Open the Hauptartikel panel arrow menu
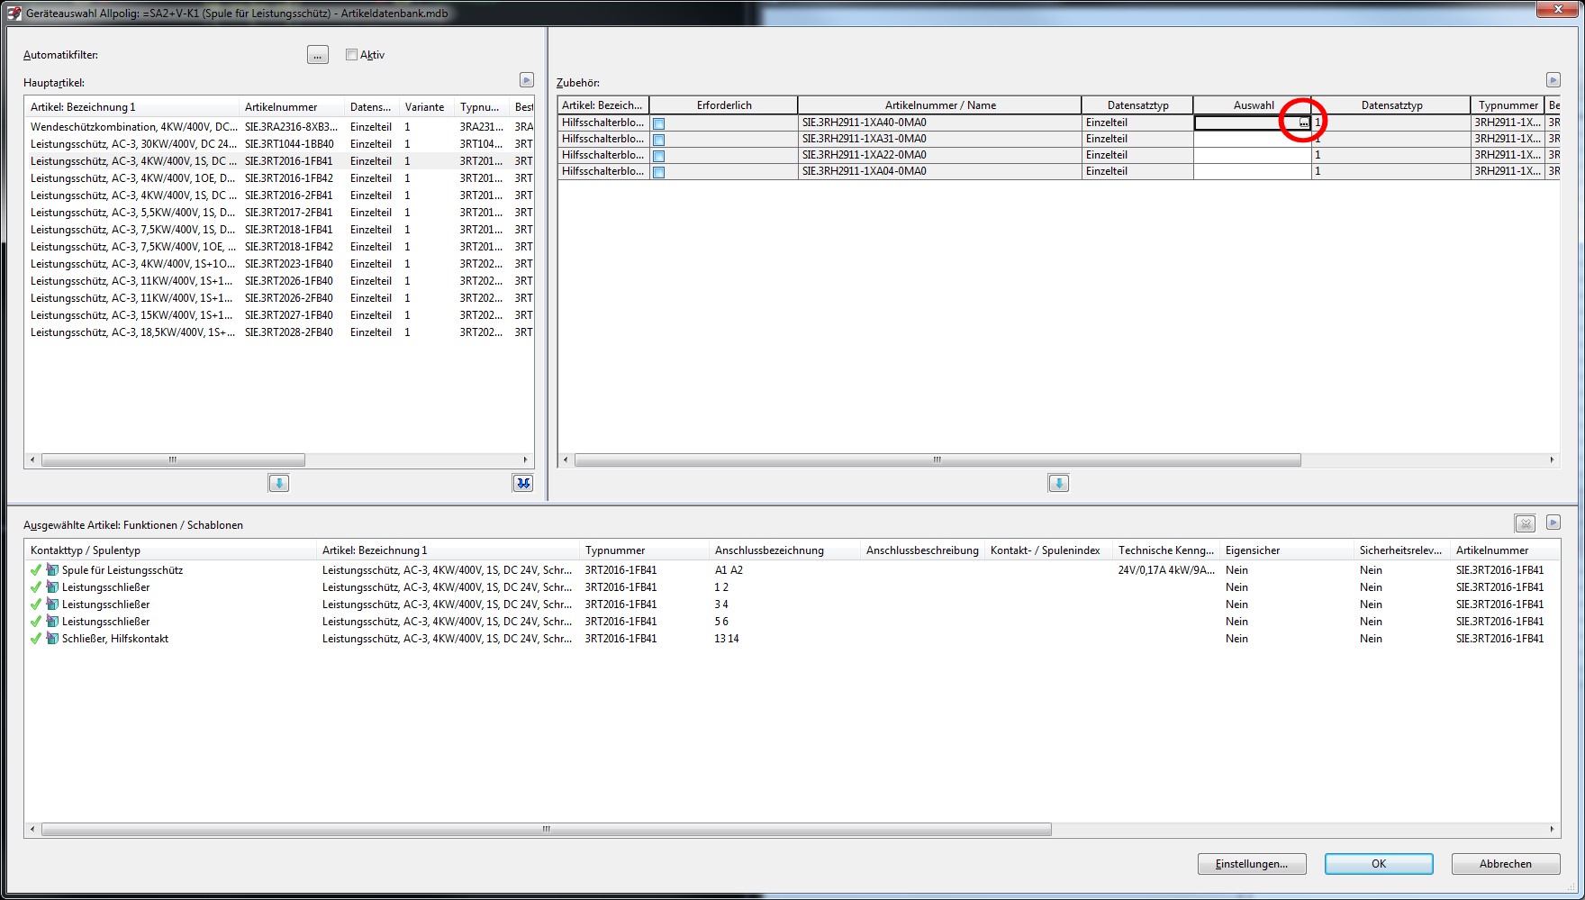The image size is (1585, 900). [x=527, y=80]
